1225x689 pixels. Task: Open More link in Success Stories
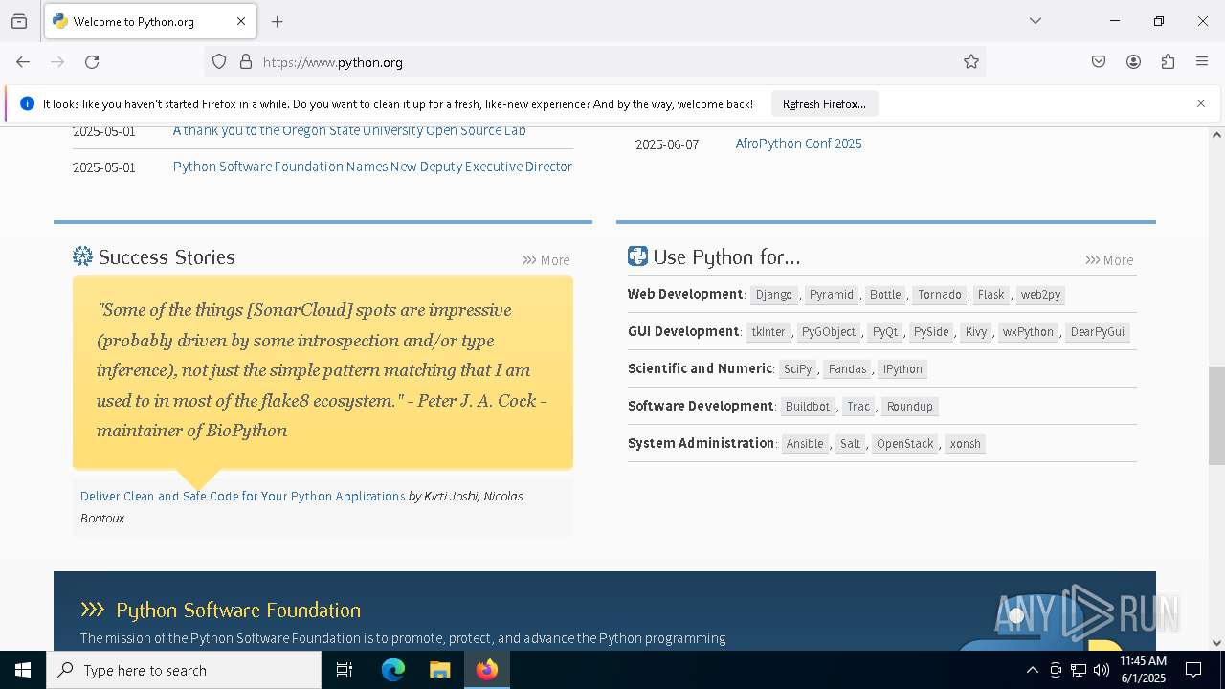[546, 260]
